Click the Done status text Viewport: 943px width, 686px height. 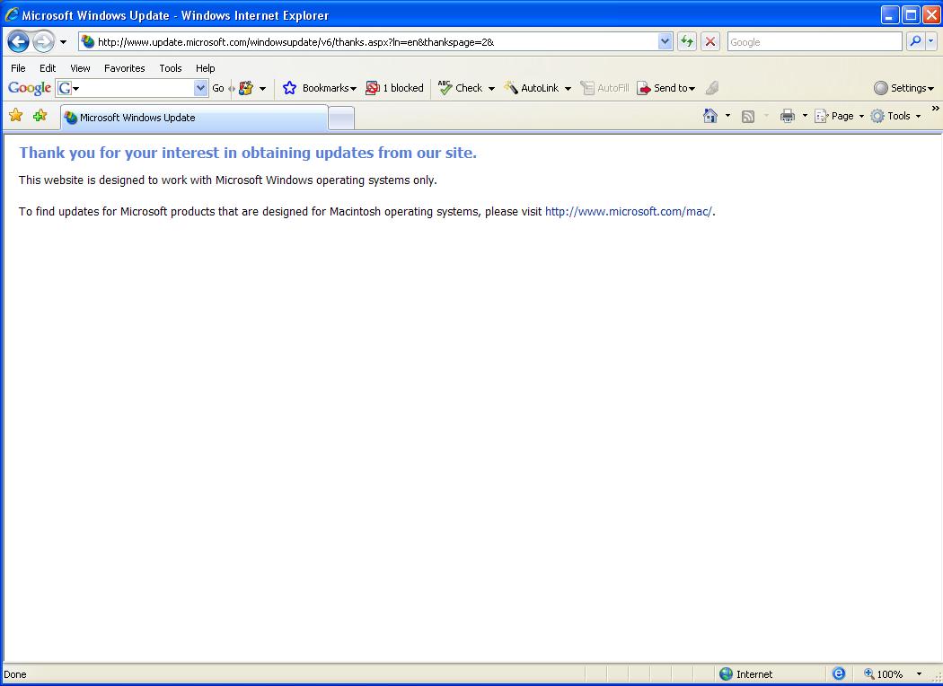pyautogui.click(x=15, y=674)
